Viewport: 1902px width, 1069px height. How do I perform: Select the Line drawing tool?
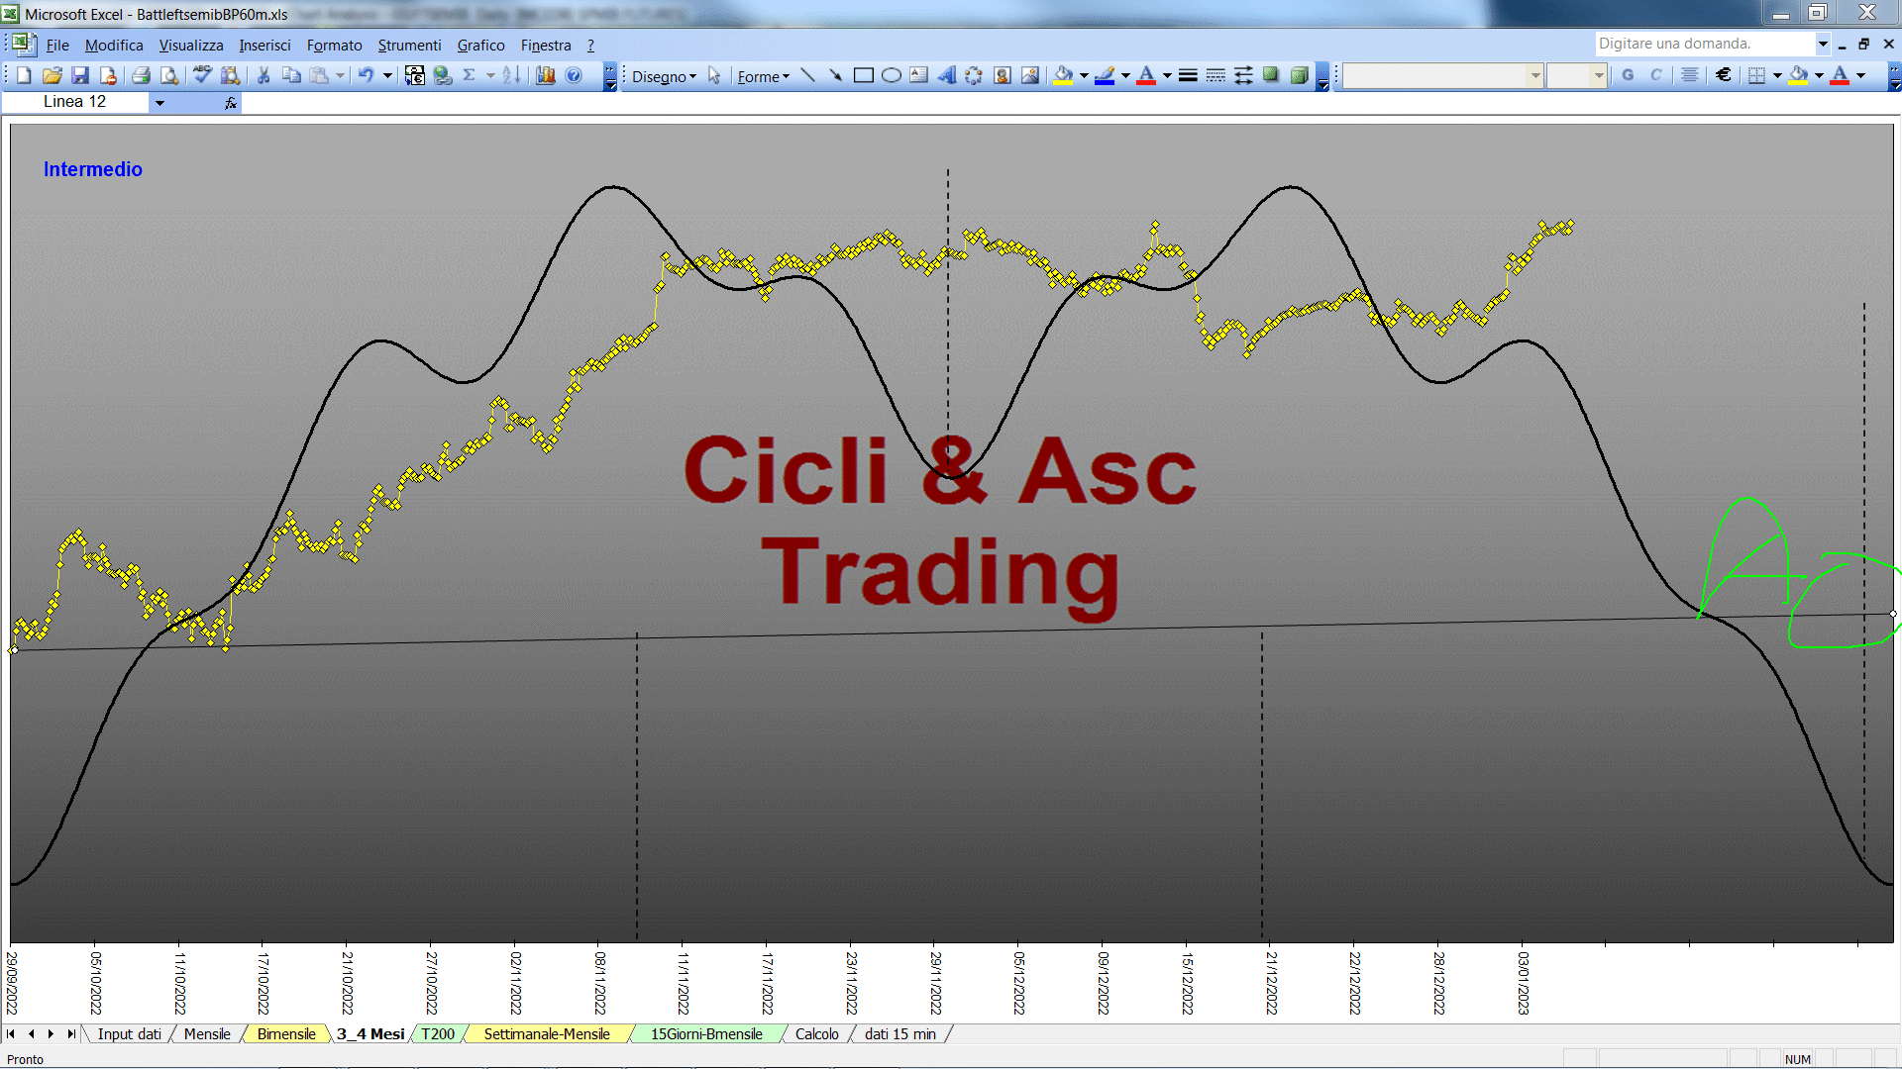[x=807, y=76]
